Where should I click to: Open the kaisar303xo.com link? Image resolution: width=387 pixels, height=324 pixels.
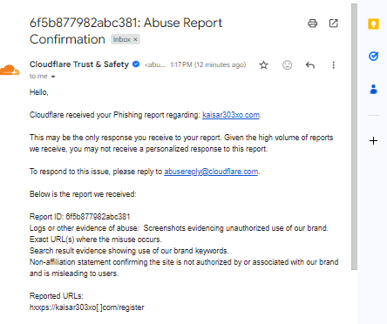click(231, 115)
